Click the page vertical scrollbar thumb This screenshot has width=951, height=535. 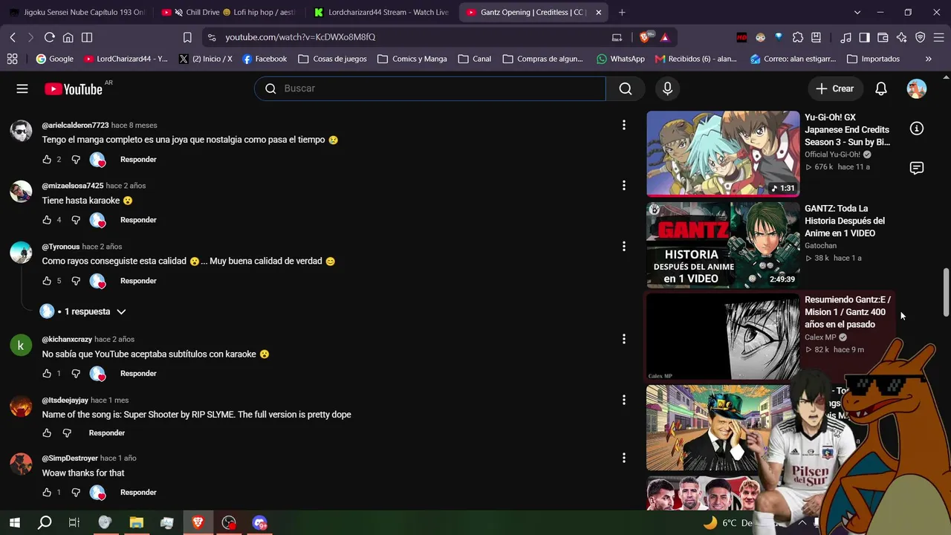946,291
